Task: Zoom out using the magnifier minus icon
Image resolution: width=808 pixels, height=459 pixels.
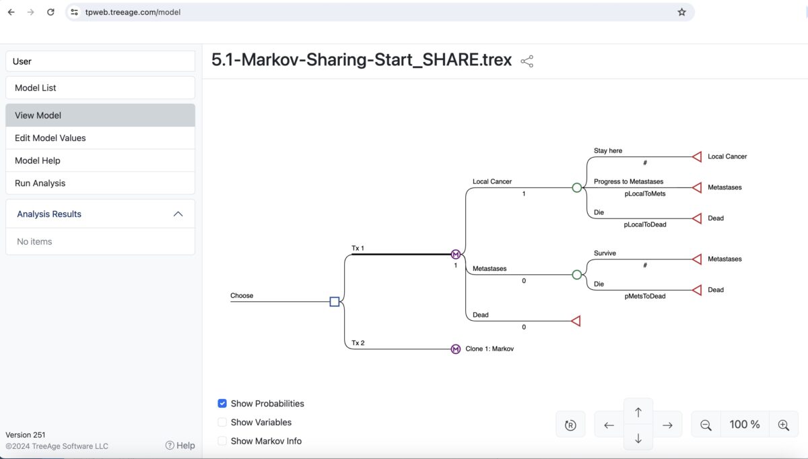Action: pos(705,425)
